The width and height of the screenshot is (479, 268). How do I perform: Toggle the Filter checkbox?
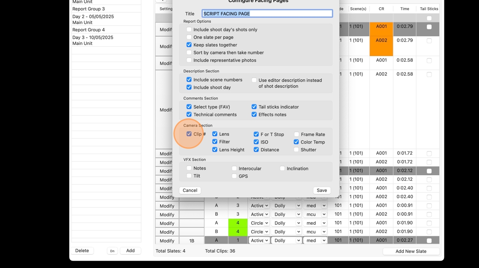(x=215, y=142)
